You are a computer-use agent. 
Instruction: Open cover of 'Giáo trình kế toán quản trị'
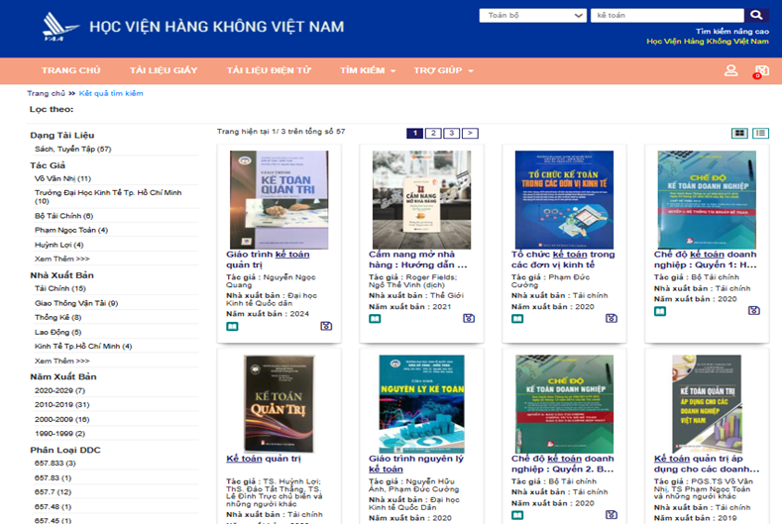[x=279, y=199]
